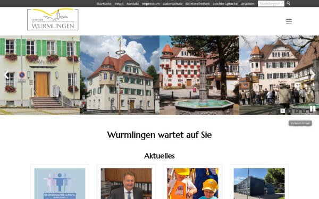The image size is (319, 199).
Task: Jump to slide 1 indicator
Action: (282, 111)
